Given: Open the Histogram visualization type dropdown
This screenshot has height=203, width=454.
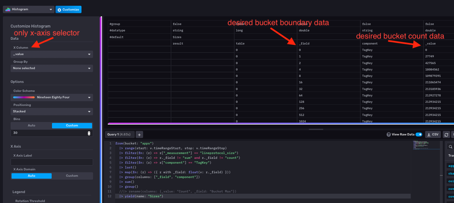Looking at the screenshot, I should (29, 10).
